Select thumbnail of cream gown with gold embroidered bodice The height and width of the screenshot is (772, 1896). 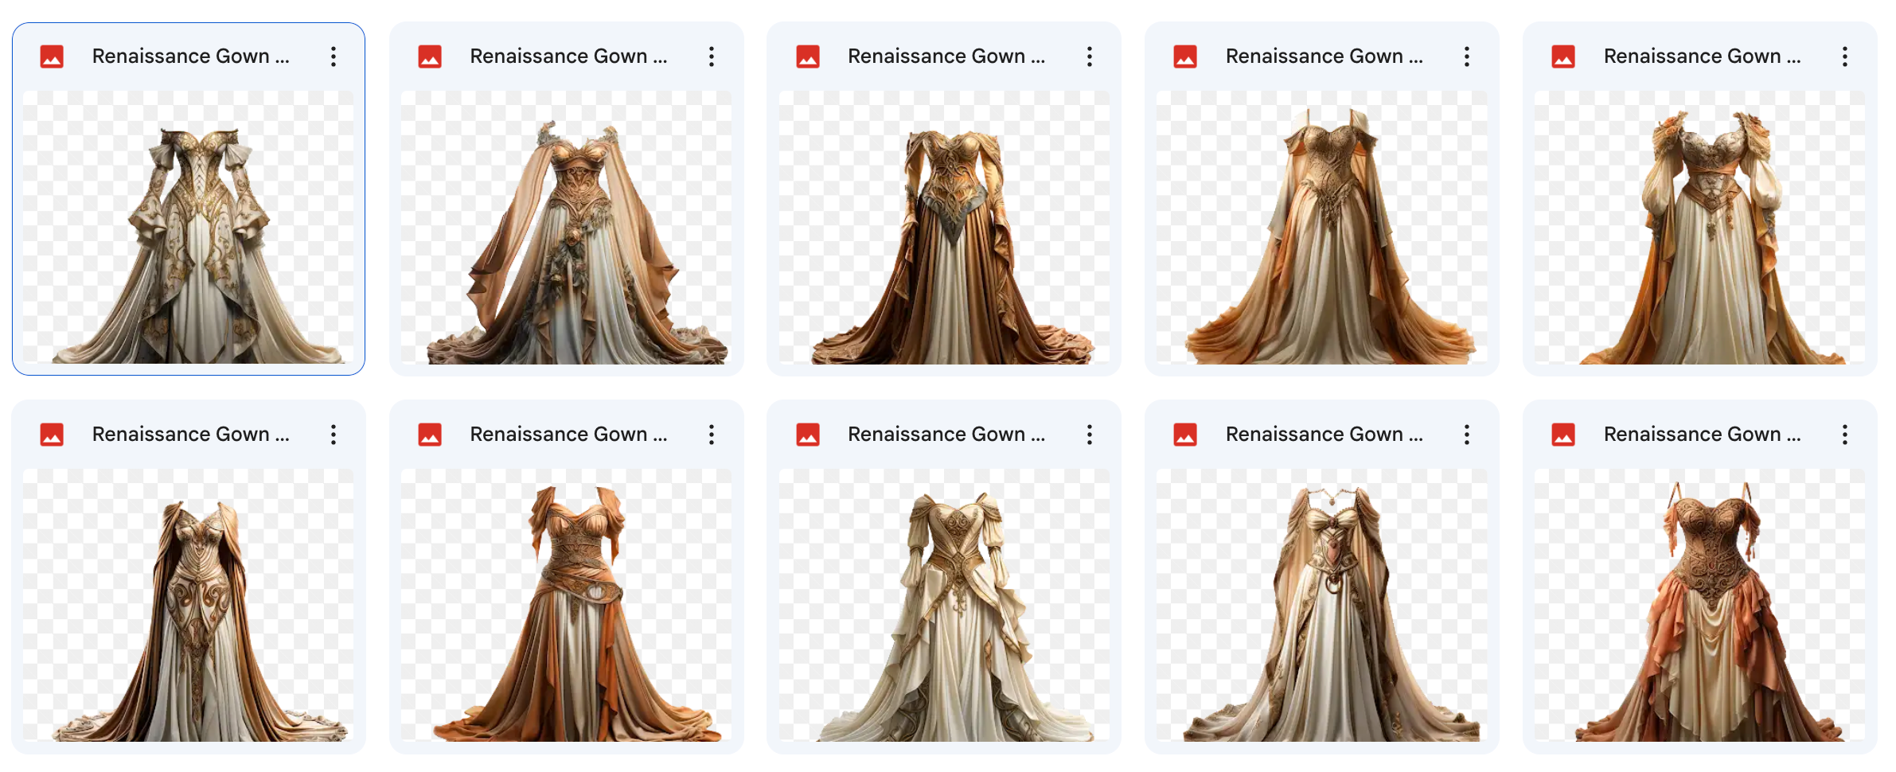pyautogui.click(x=189, y=227)
